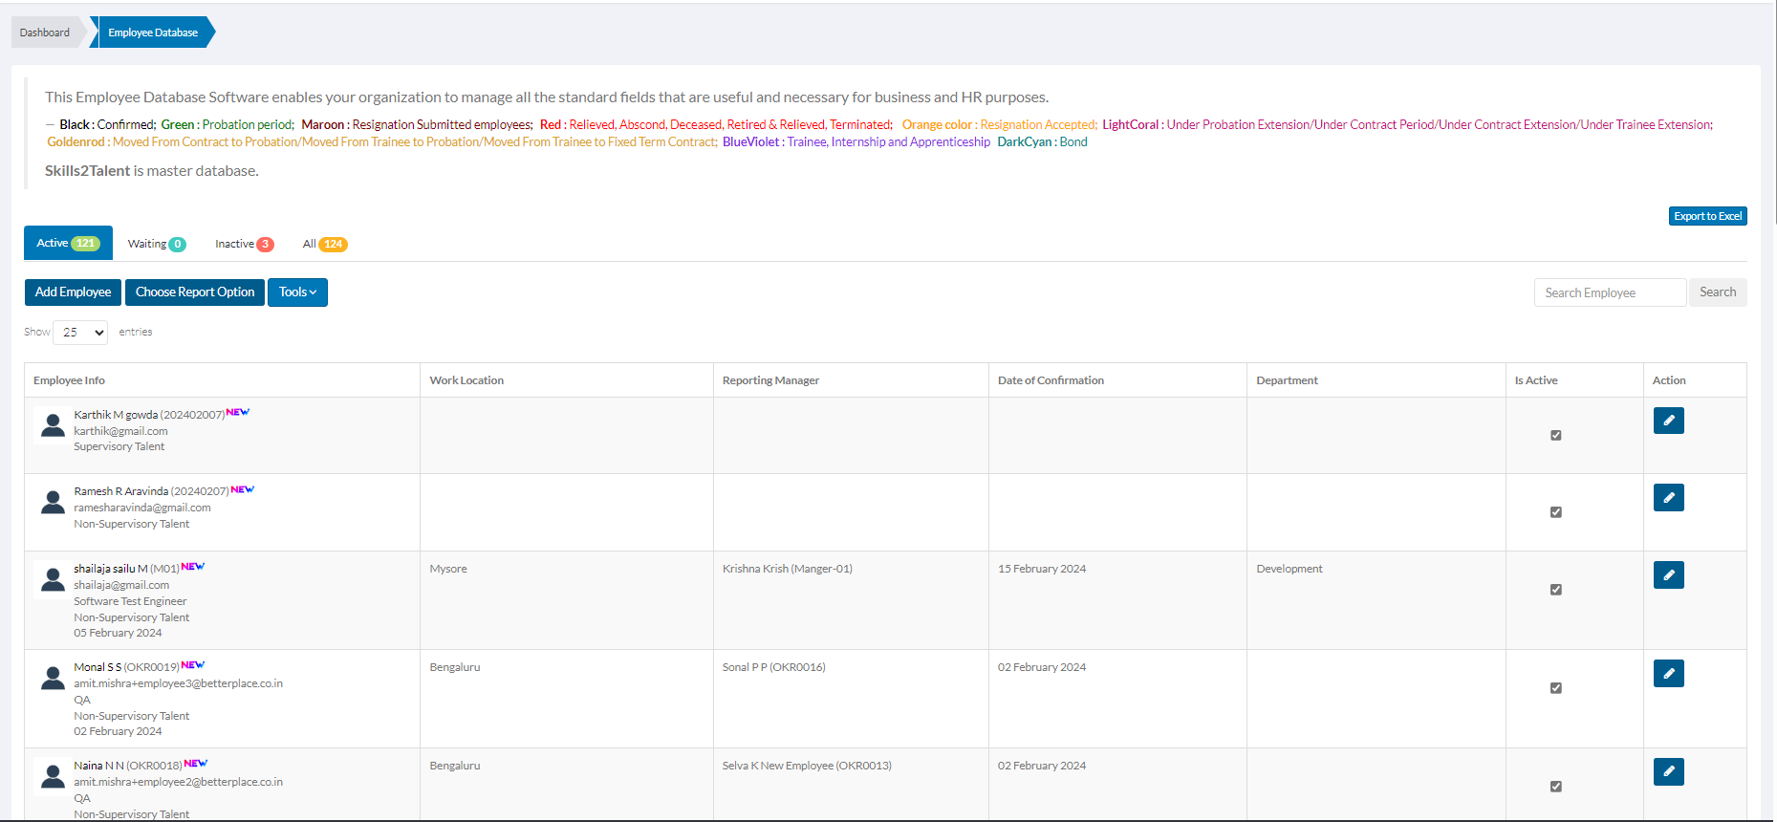Open employee name shailaja sailu M (M01)
This screenshot has width=1777, height=822.
(x=127, y=569)
